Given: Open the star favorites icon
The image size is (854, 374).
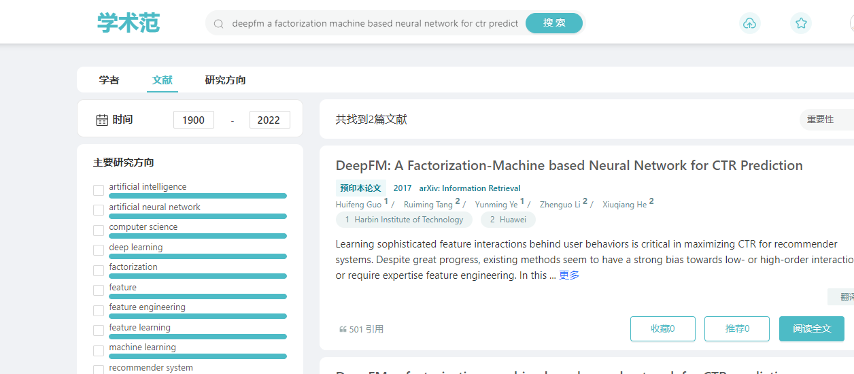Looking at the screenshot, I should point(801,24).
